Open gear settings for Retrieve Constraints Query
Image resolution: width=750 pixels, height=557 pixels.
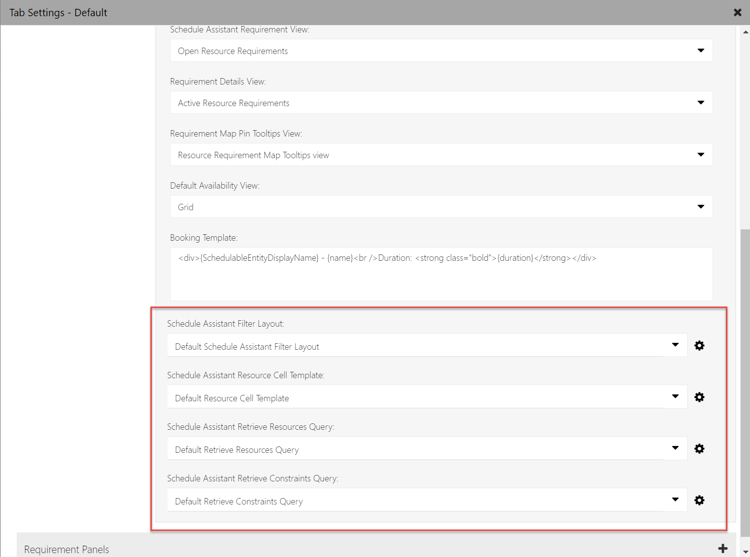click(x=699, y=500)
